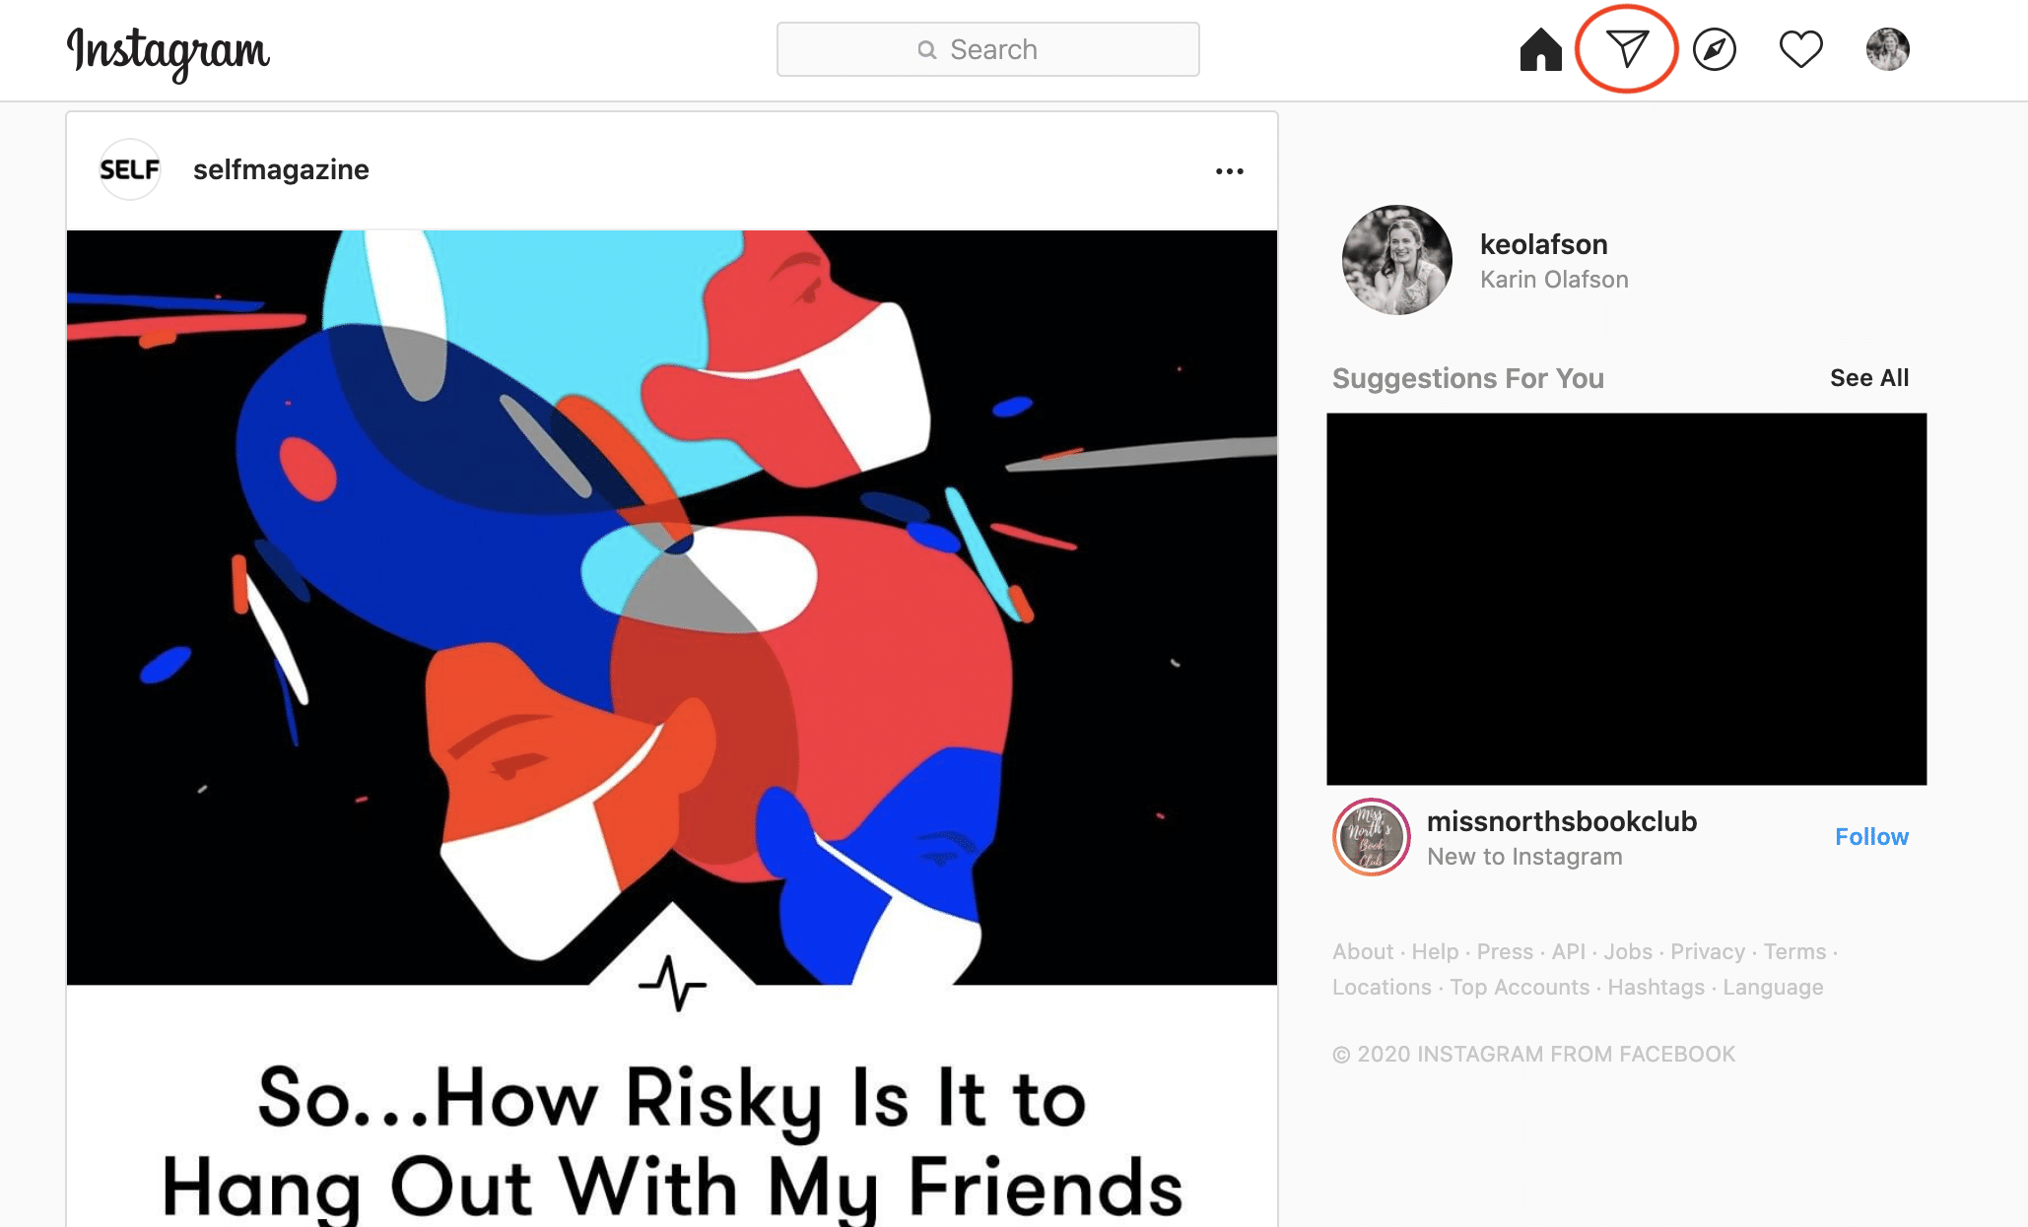Go to the Home feed icon
Viewport: 2028px width, 1227px height.
[x=1541, y=49]
